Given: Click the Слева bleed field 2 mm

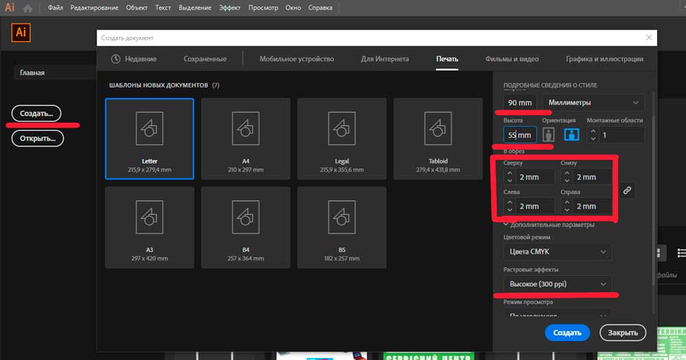Looking at the screenshot, I should coord(534,206).
